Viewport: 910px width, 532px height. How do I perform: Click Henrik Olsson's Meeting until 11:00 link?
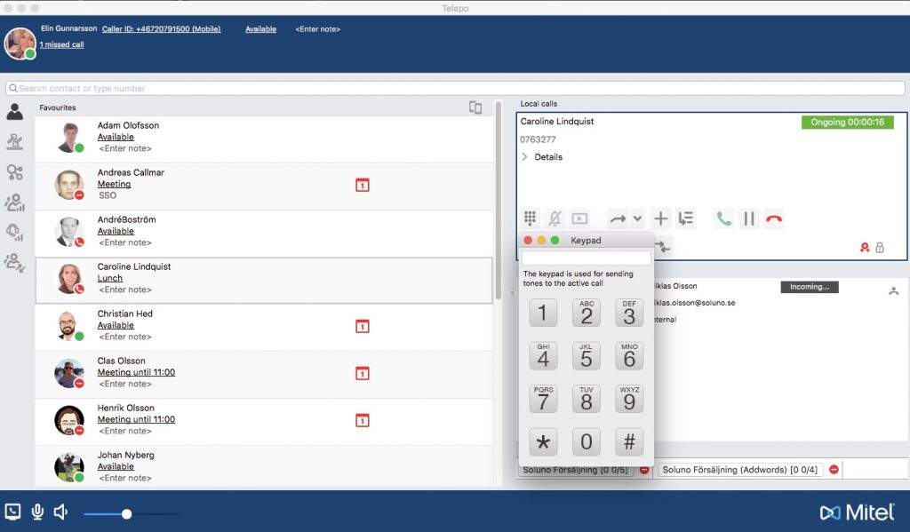[136, 419]
